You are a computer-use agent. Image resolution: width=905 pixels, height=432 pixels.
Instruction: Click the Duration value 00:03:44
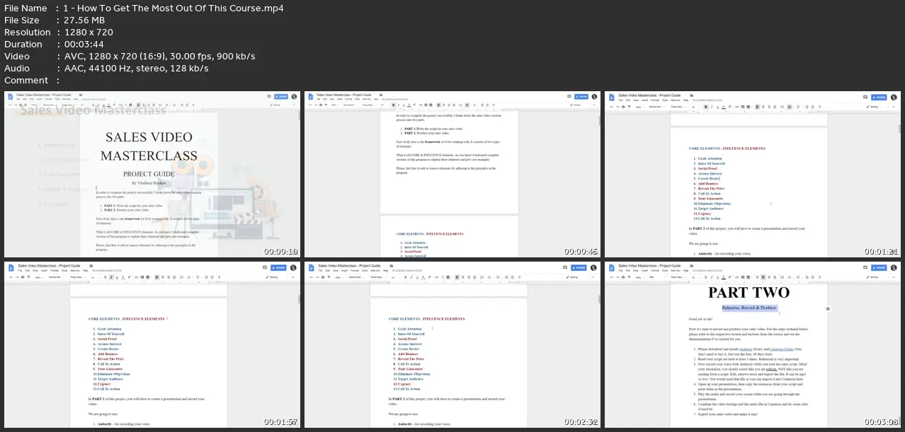pyautogui.click(x=83, y=45)
